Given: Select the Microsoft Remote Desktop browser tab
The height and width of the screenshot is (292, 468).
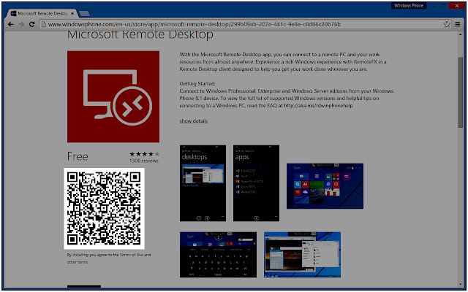Looking at the screenshot, I should coord(42,13).
